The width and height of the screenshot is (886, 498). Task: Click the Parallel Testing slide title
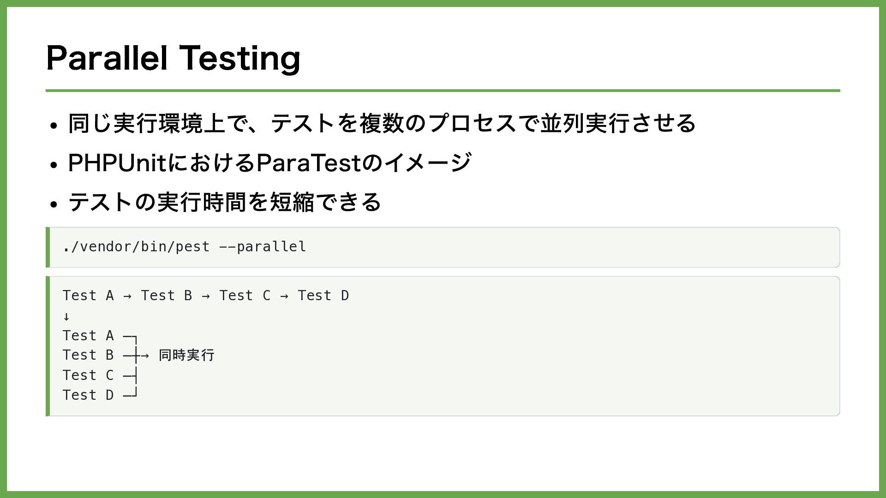pos(173,58)
